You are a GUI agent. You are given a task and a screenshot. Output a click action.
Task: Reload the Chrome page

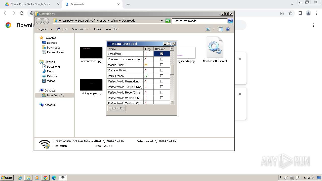click(x=22, y=13)
